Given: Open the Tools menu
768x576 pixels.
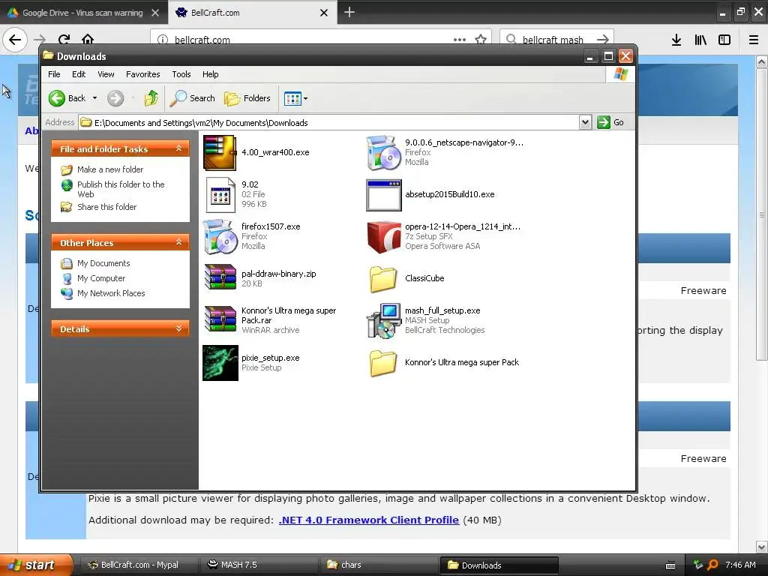Looking at the screenshot, I should (x=181, y=74).
